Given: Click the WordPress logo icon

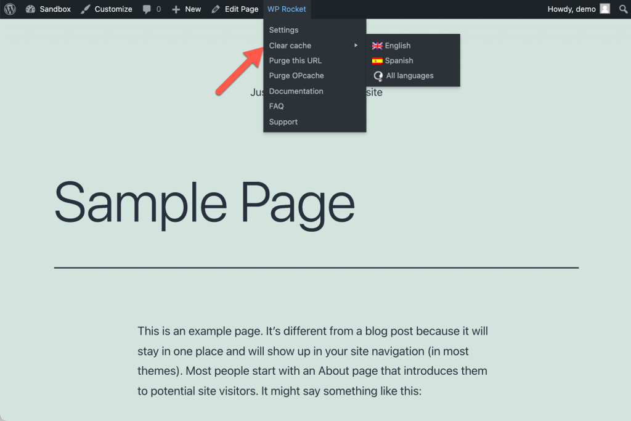Looking at the screenshot, I should tap(10, 9).
